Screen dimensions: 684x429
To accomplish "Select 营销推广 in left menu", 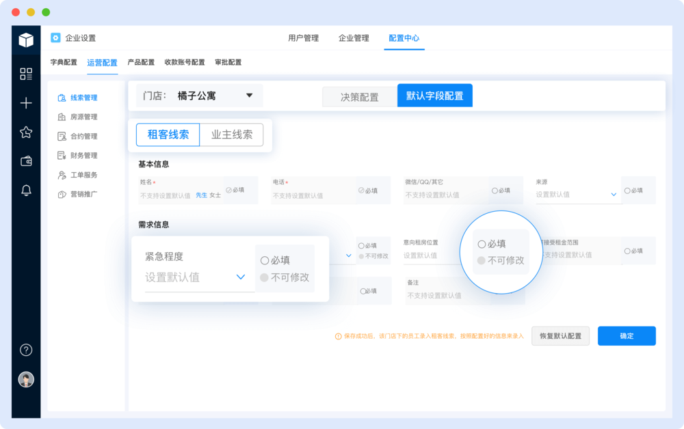I will (83, 194).
